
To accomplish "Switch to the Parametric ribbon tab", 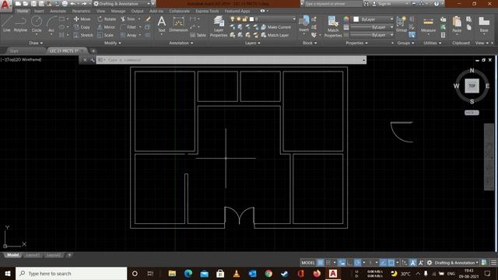I will (81, 11).
